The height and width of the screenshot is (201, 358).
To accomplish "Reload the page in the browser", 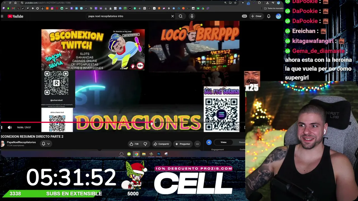I will 10,3.
